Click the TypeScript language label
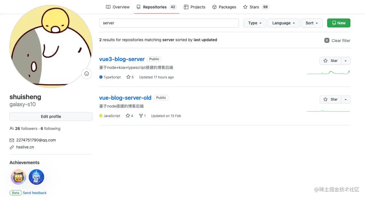Viewport: 365px width, 198px height. coord(112,77)
